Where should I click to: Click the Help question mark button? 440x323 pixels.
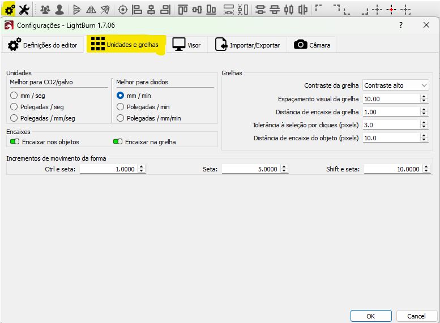400,25
